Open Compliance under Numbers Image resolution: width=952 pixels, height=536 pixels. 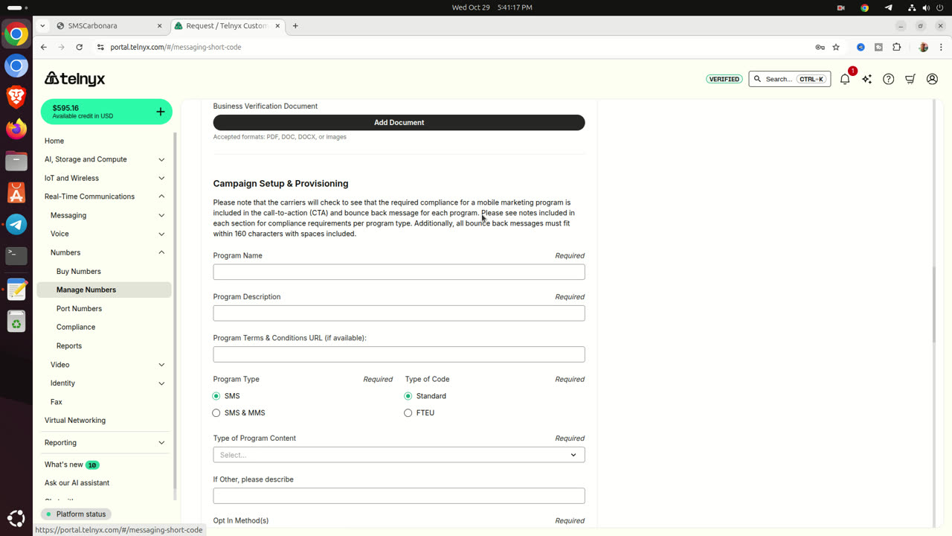(76, 327)
